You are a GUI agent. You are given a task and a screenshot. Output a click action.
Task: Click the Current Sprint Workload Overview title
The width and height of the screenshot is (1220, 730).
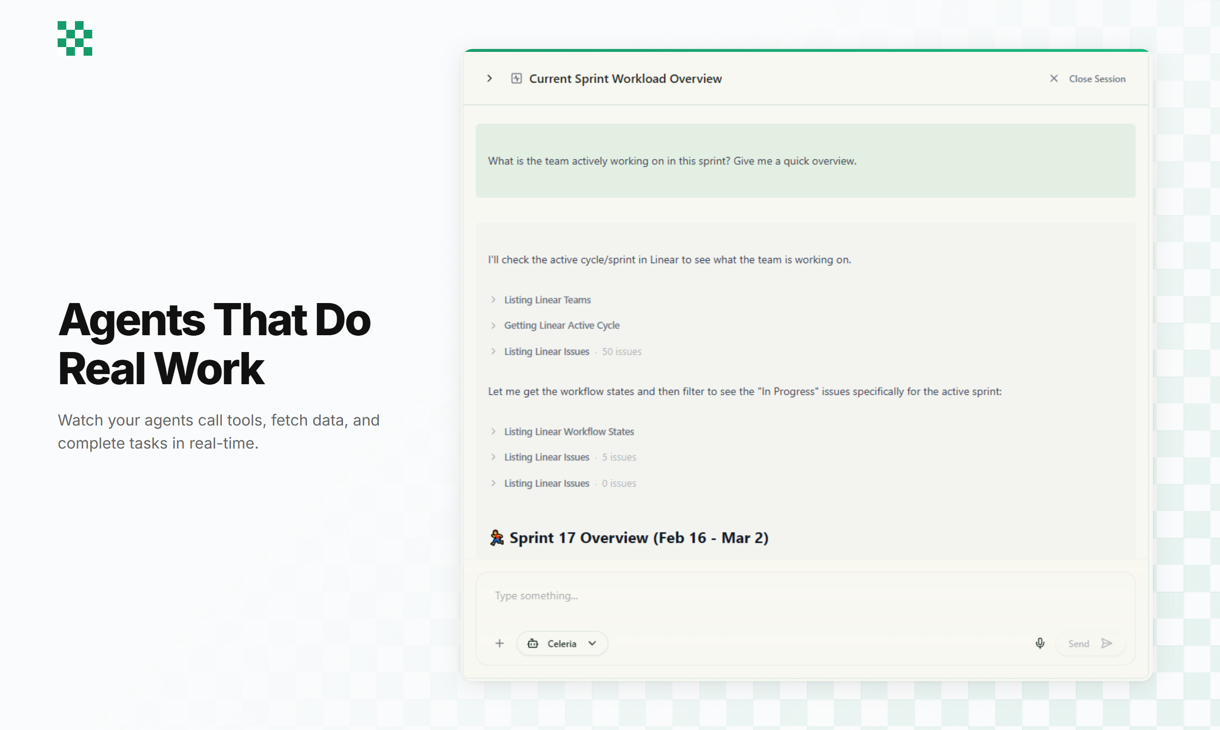click(x=625, y=79)
